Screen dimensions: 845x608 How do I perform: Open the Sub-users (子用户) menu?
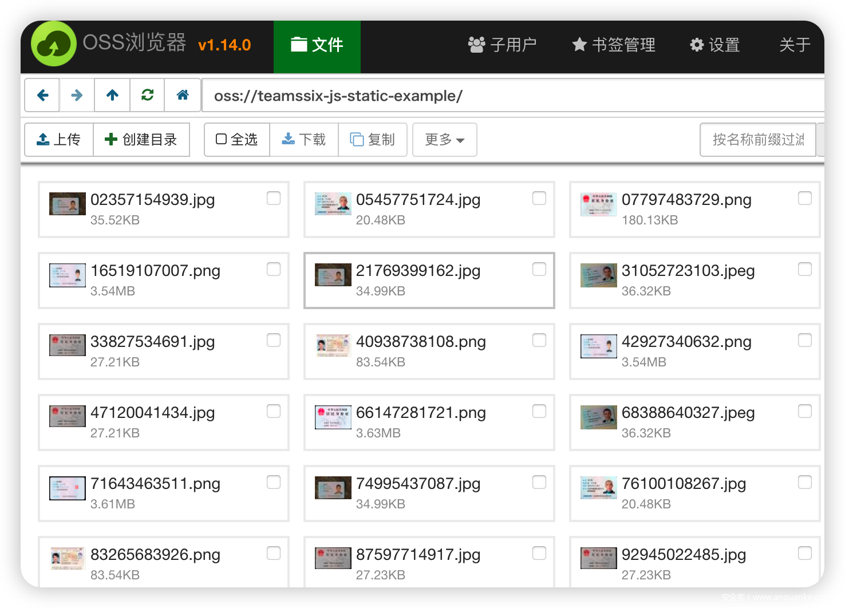coord(502,45)
